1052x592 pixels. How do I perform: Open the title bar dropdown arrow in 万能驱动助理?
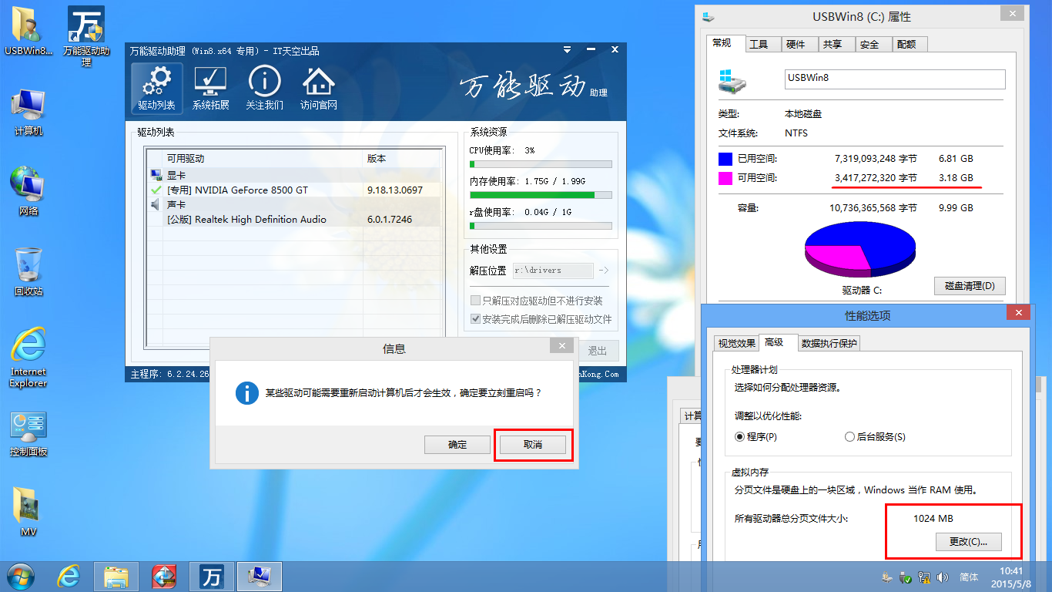pyautogui.click(x=568, y=50)
